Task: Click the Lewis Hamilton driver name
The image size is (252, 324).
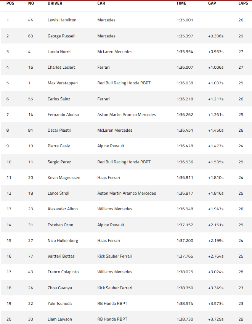Action: point(62,20)
